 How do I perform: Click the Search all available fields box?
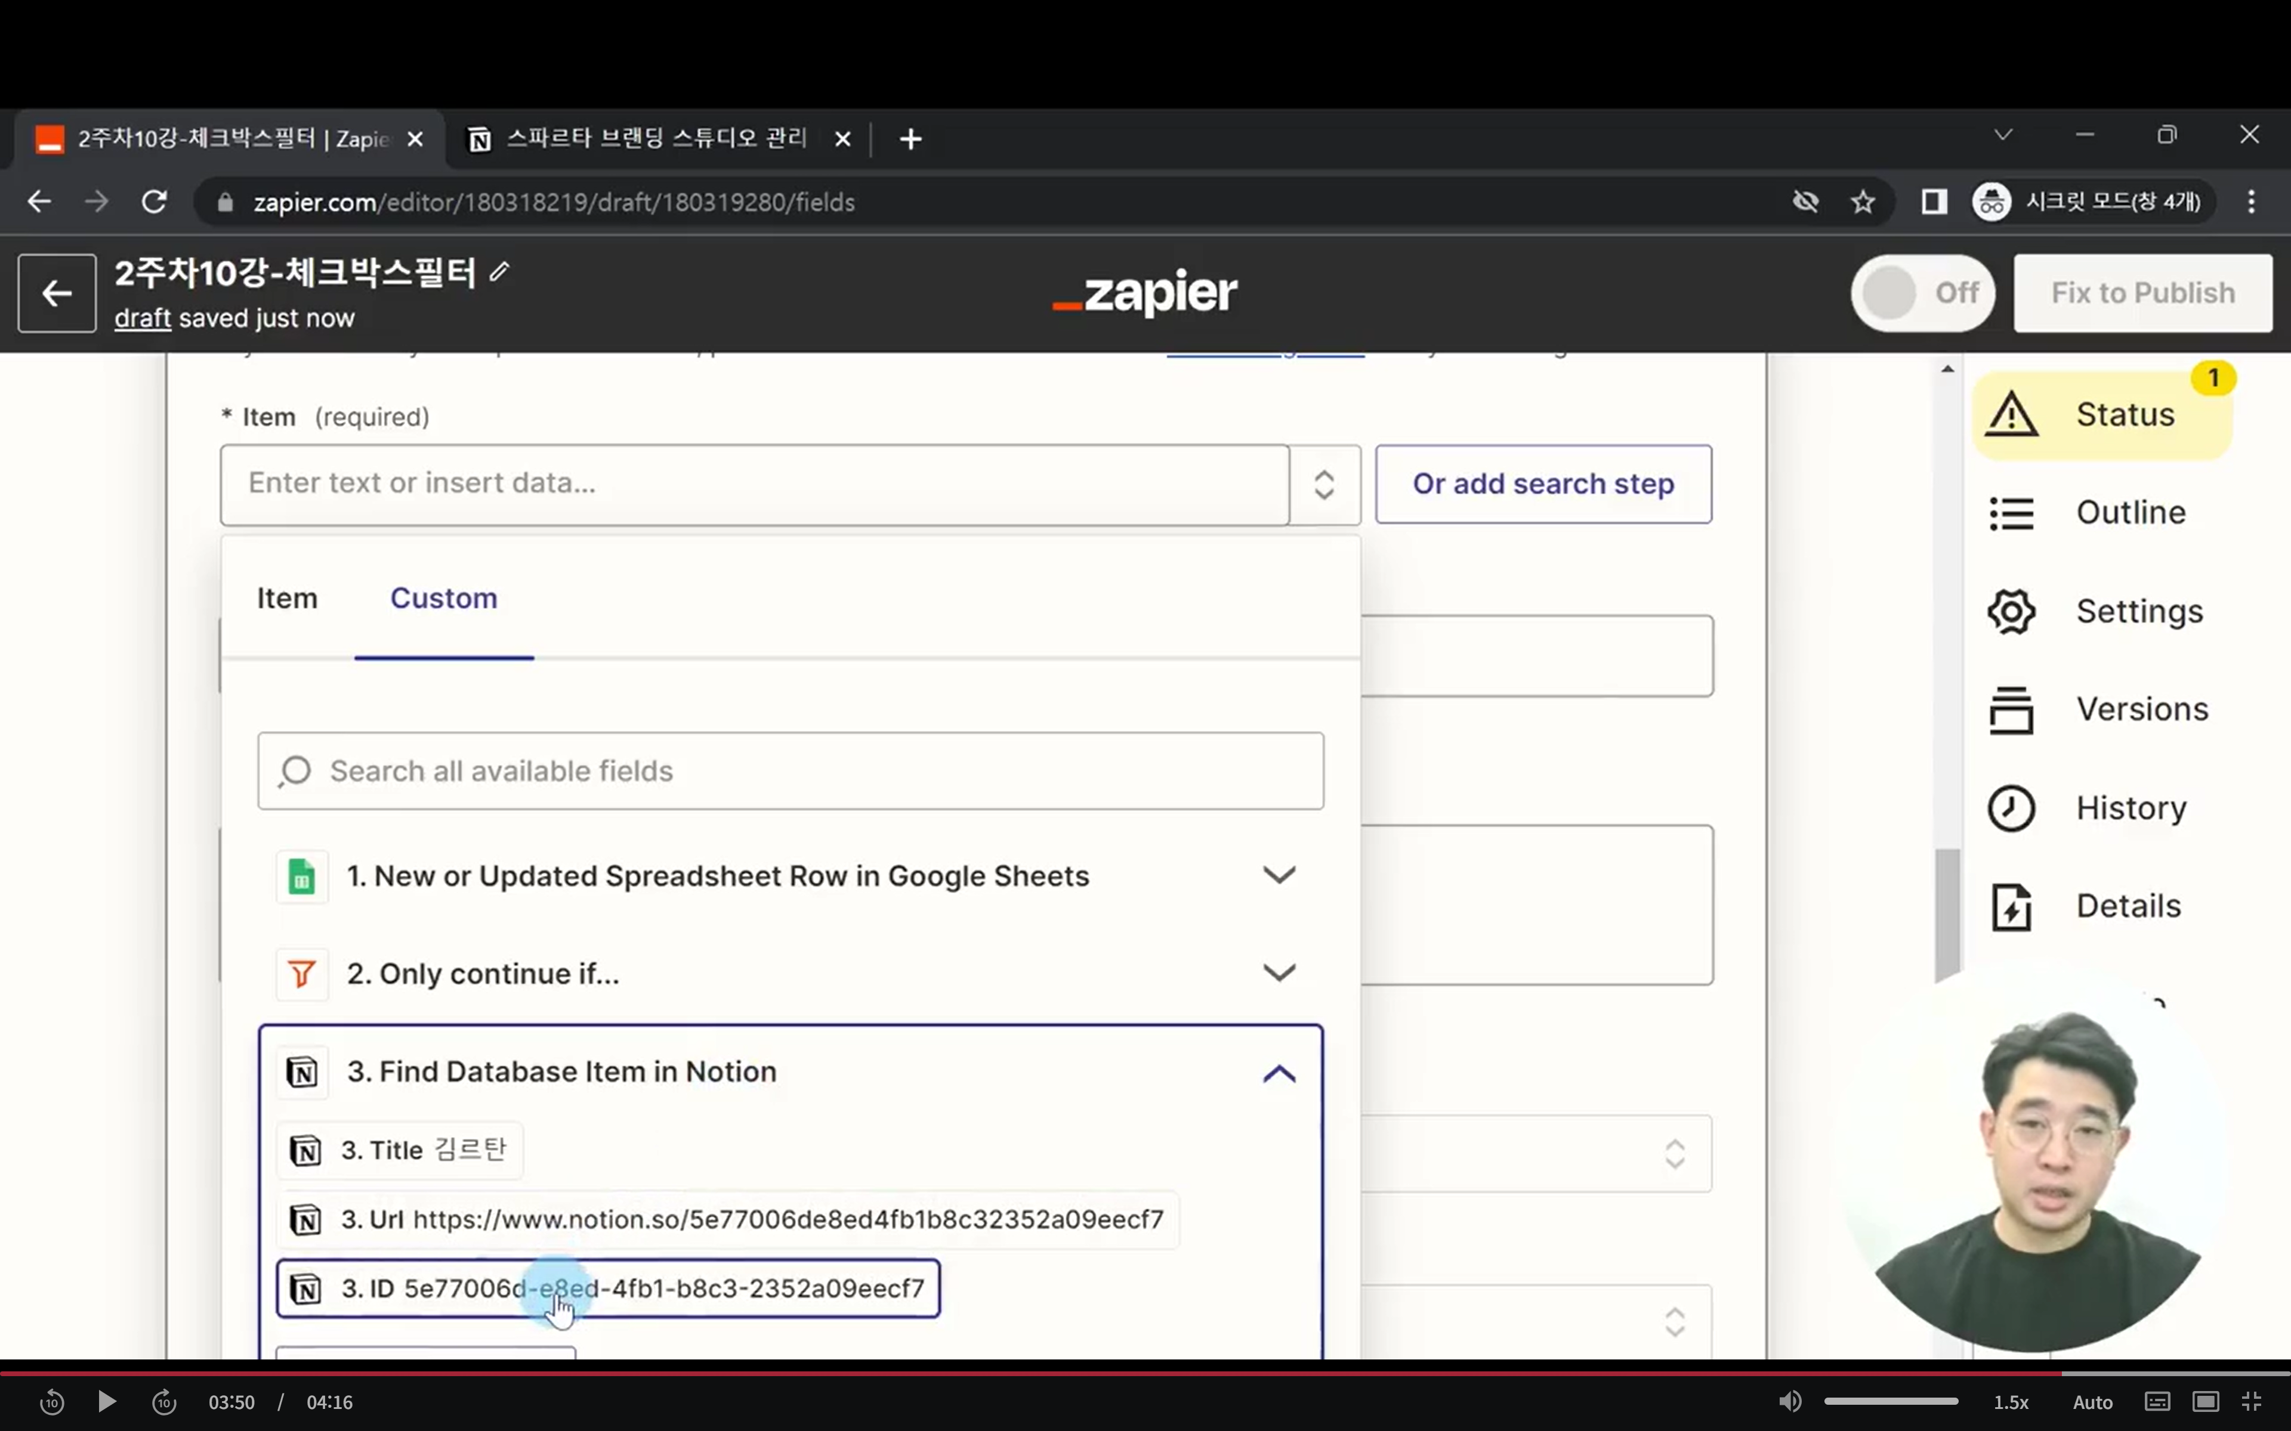click(x=791, y=772)
